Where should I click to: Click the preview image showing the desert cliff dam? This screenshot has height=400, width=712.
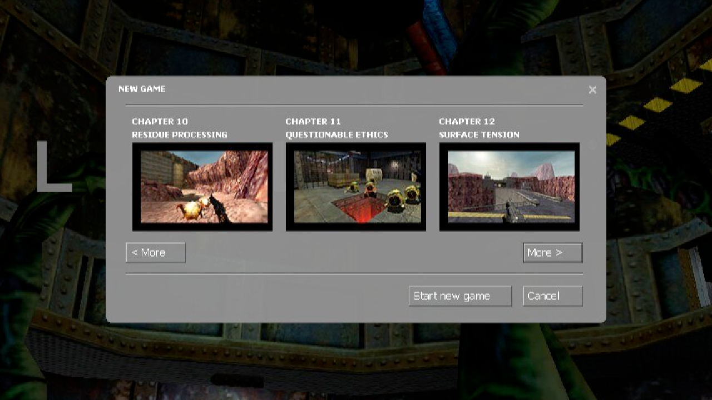click(509, 186)
